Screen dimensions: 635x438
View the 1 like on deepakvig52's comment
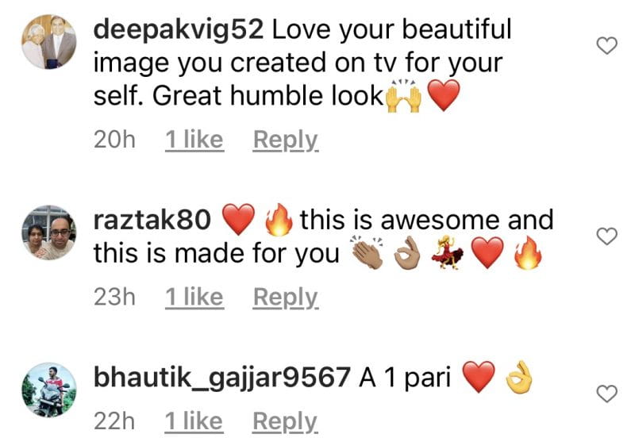194,140
